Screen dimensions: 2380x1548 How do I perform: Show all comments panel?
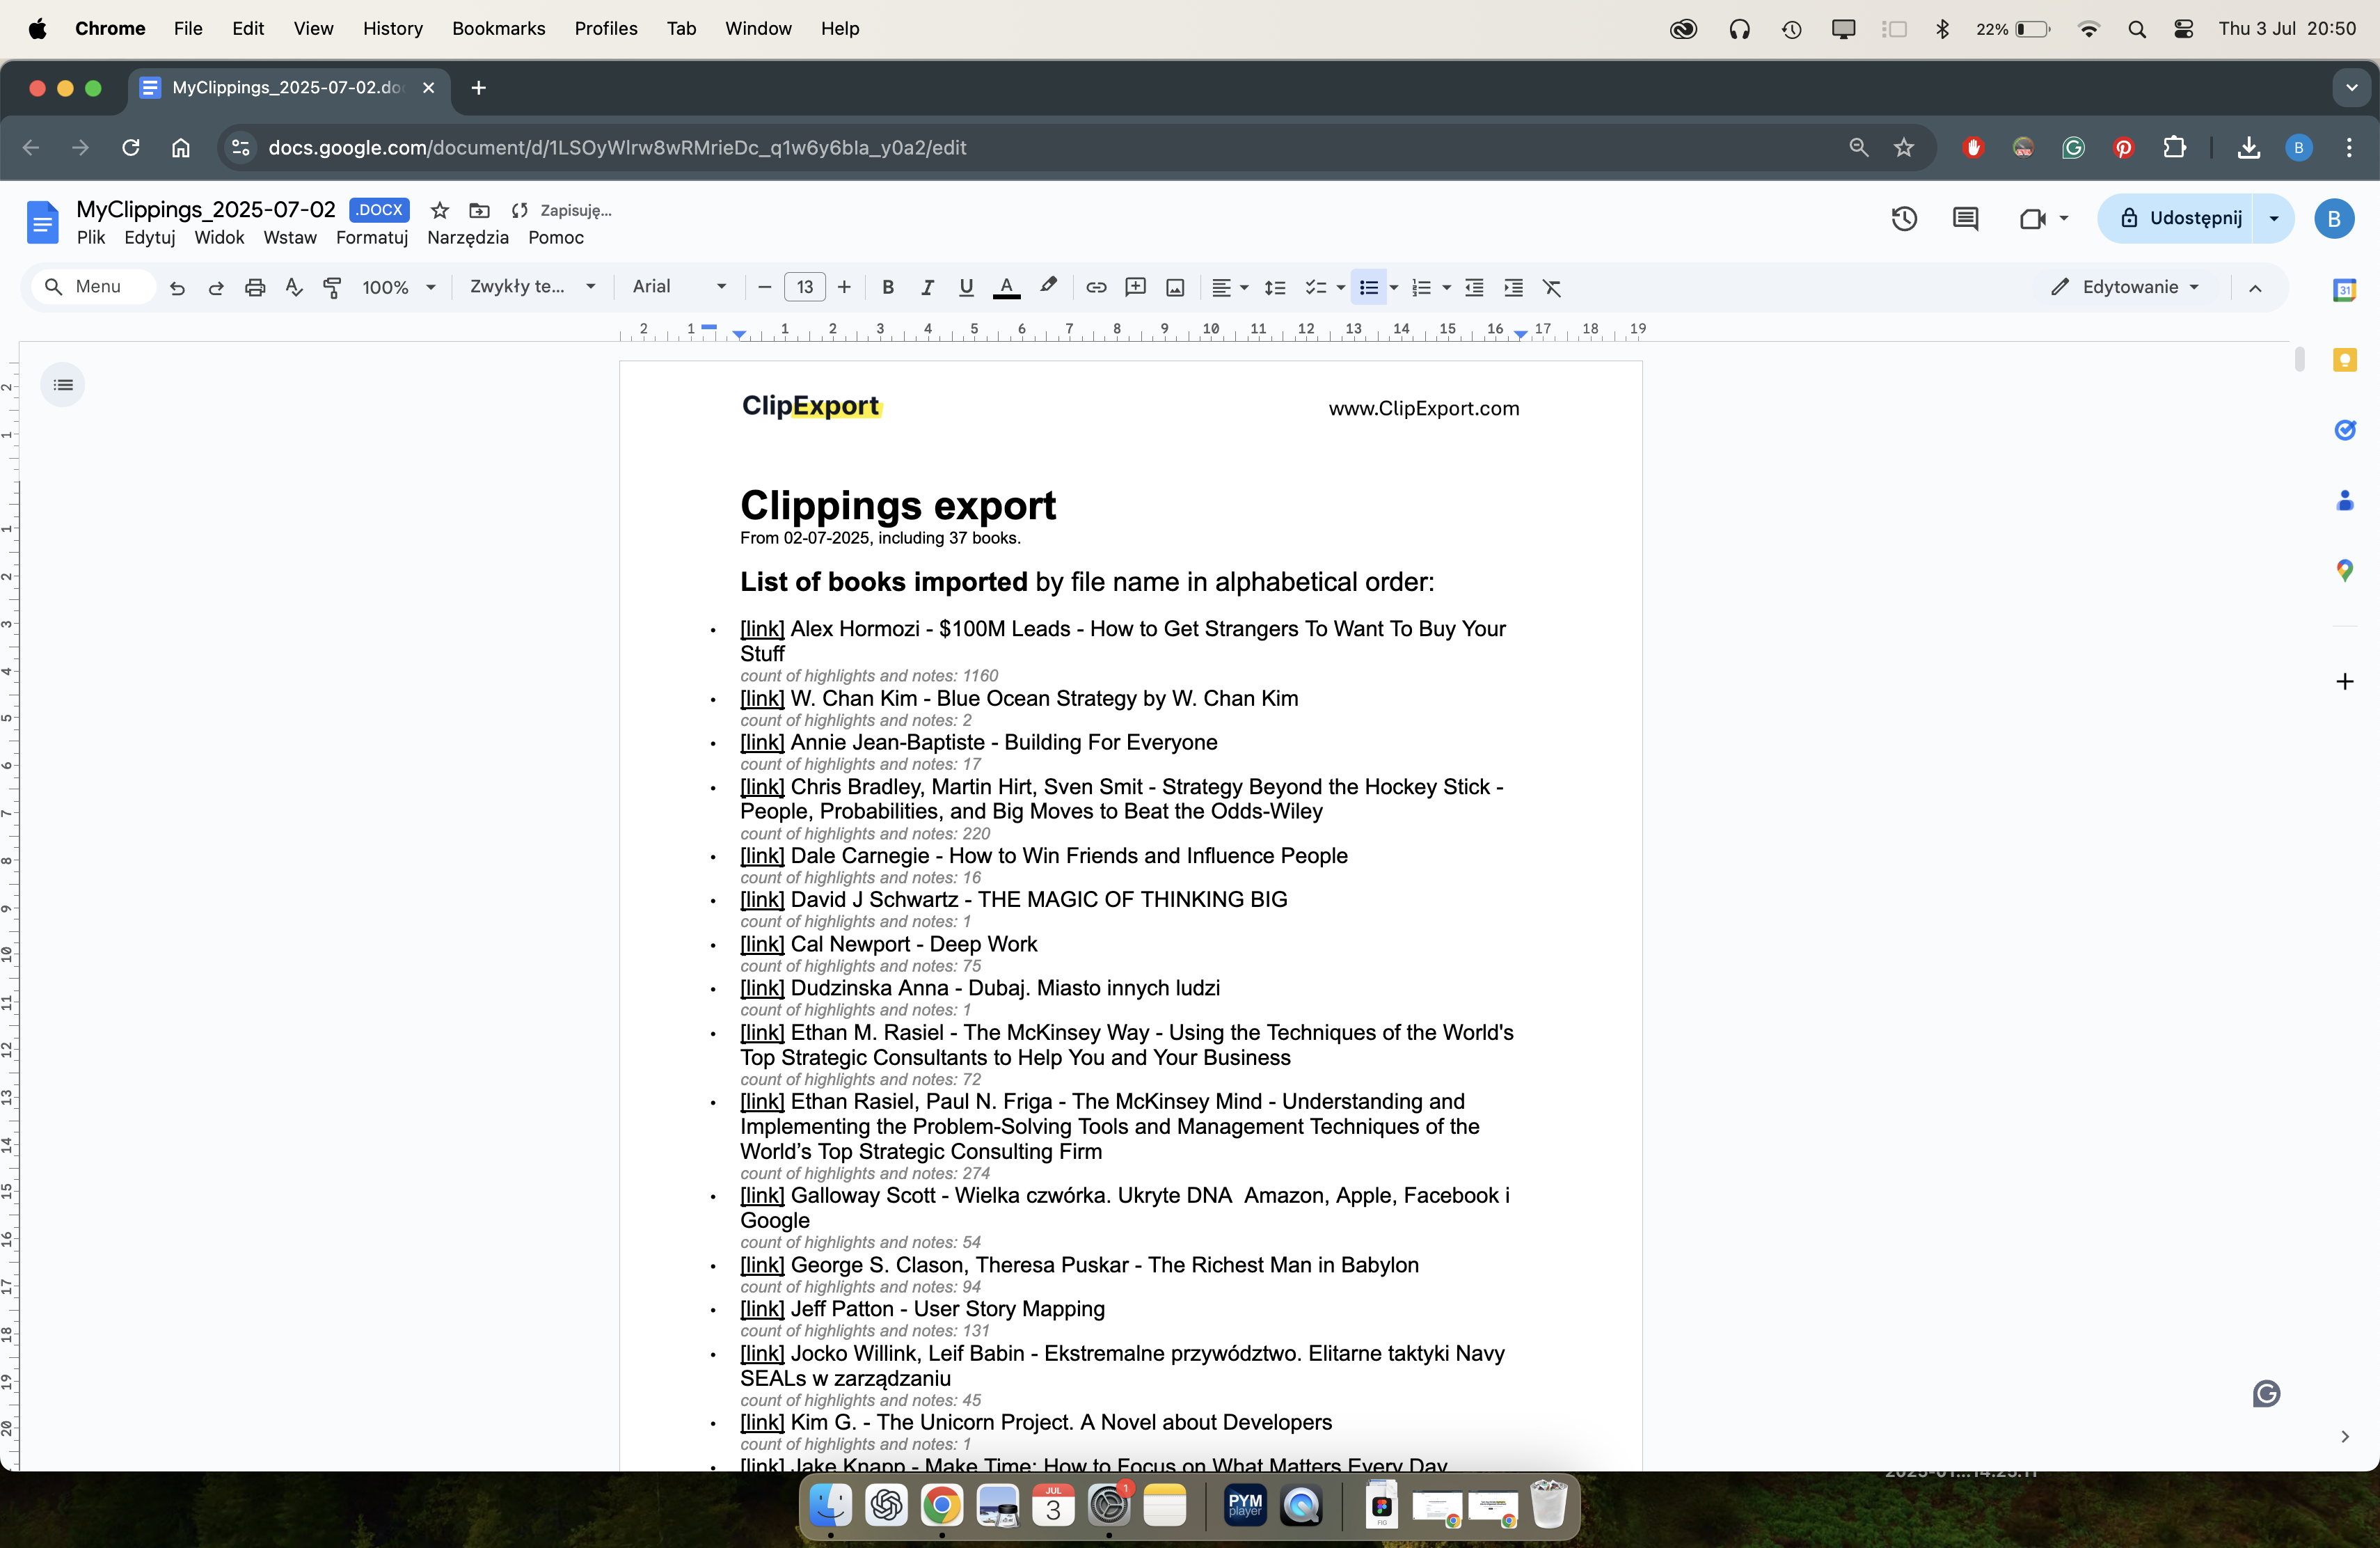[x=1966, y=219]
